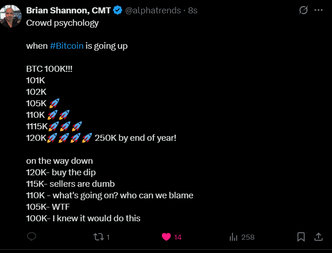Follow the #Bitcoin hashtag link

[x=67, y=46]
